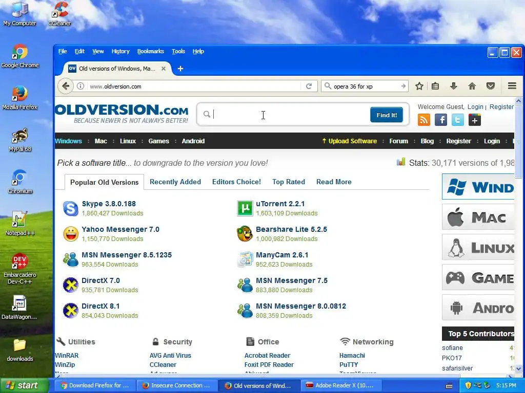Click the Find It! button

pyautogui.click(x=387, y=115)
